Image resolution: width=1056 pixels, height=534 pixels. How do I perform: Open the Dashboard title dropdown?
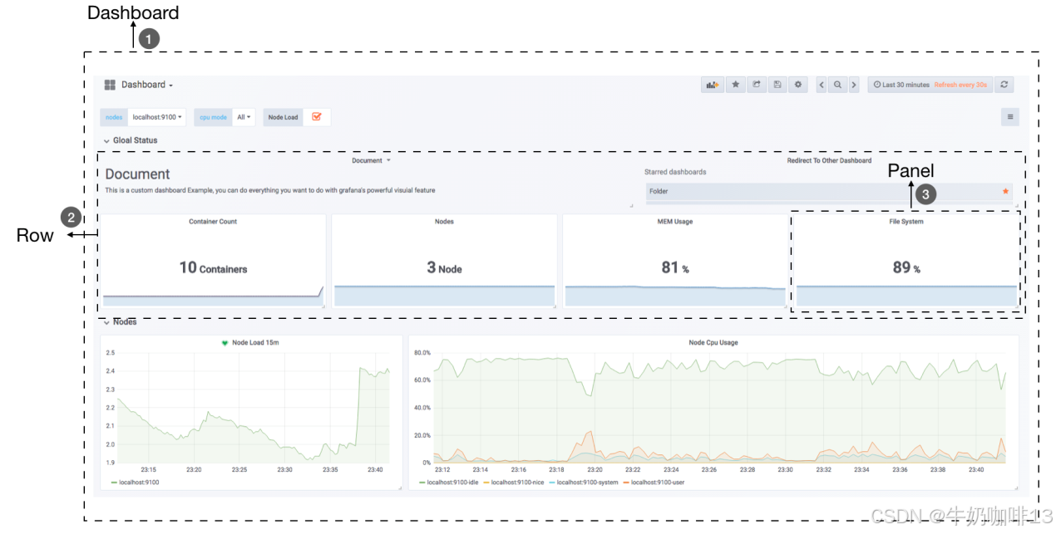tap(147, 85)
